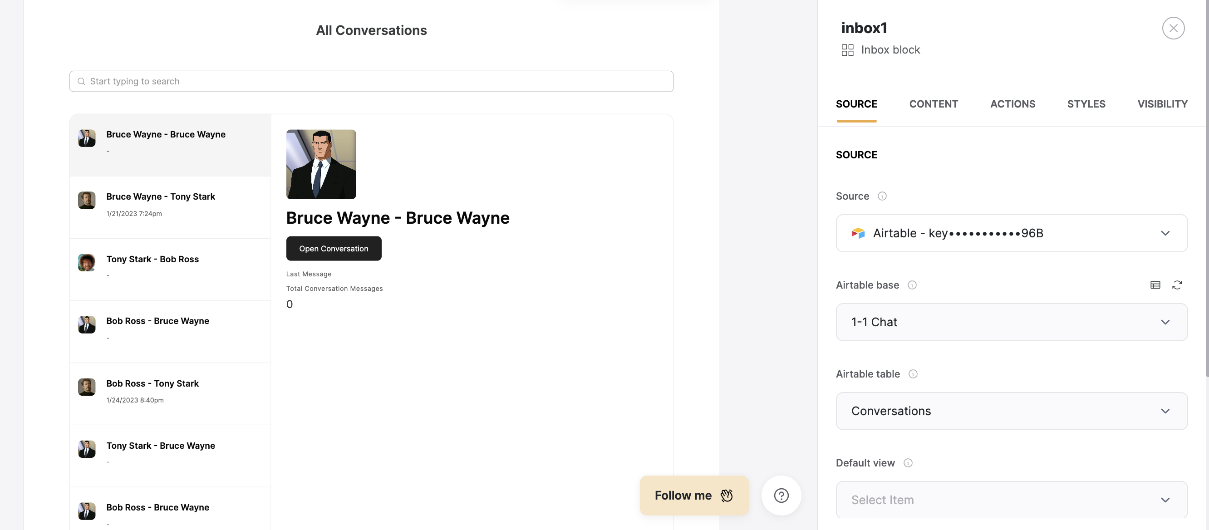1209x530 pixels.
Task: Click the Follow me button
Action: tap(693, 495)
